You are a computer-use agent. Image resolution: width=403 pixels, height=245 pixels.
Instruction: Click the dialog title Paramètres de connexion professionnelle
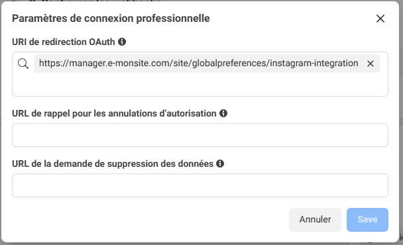pos(111,19)
